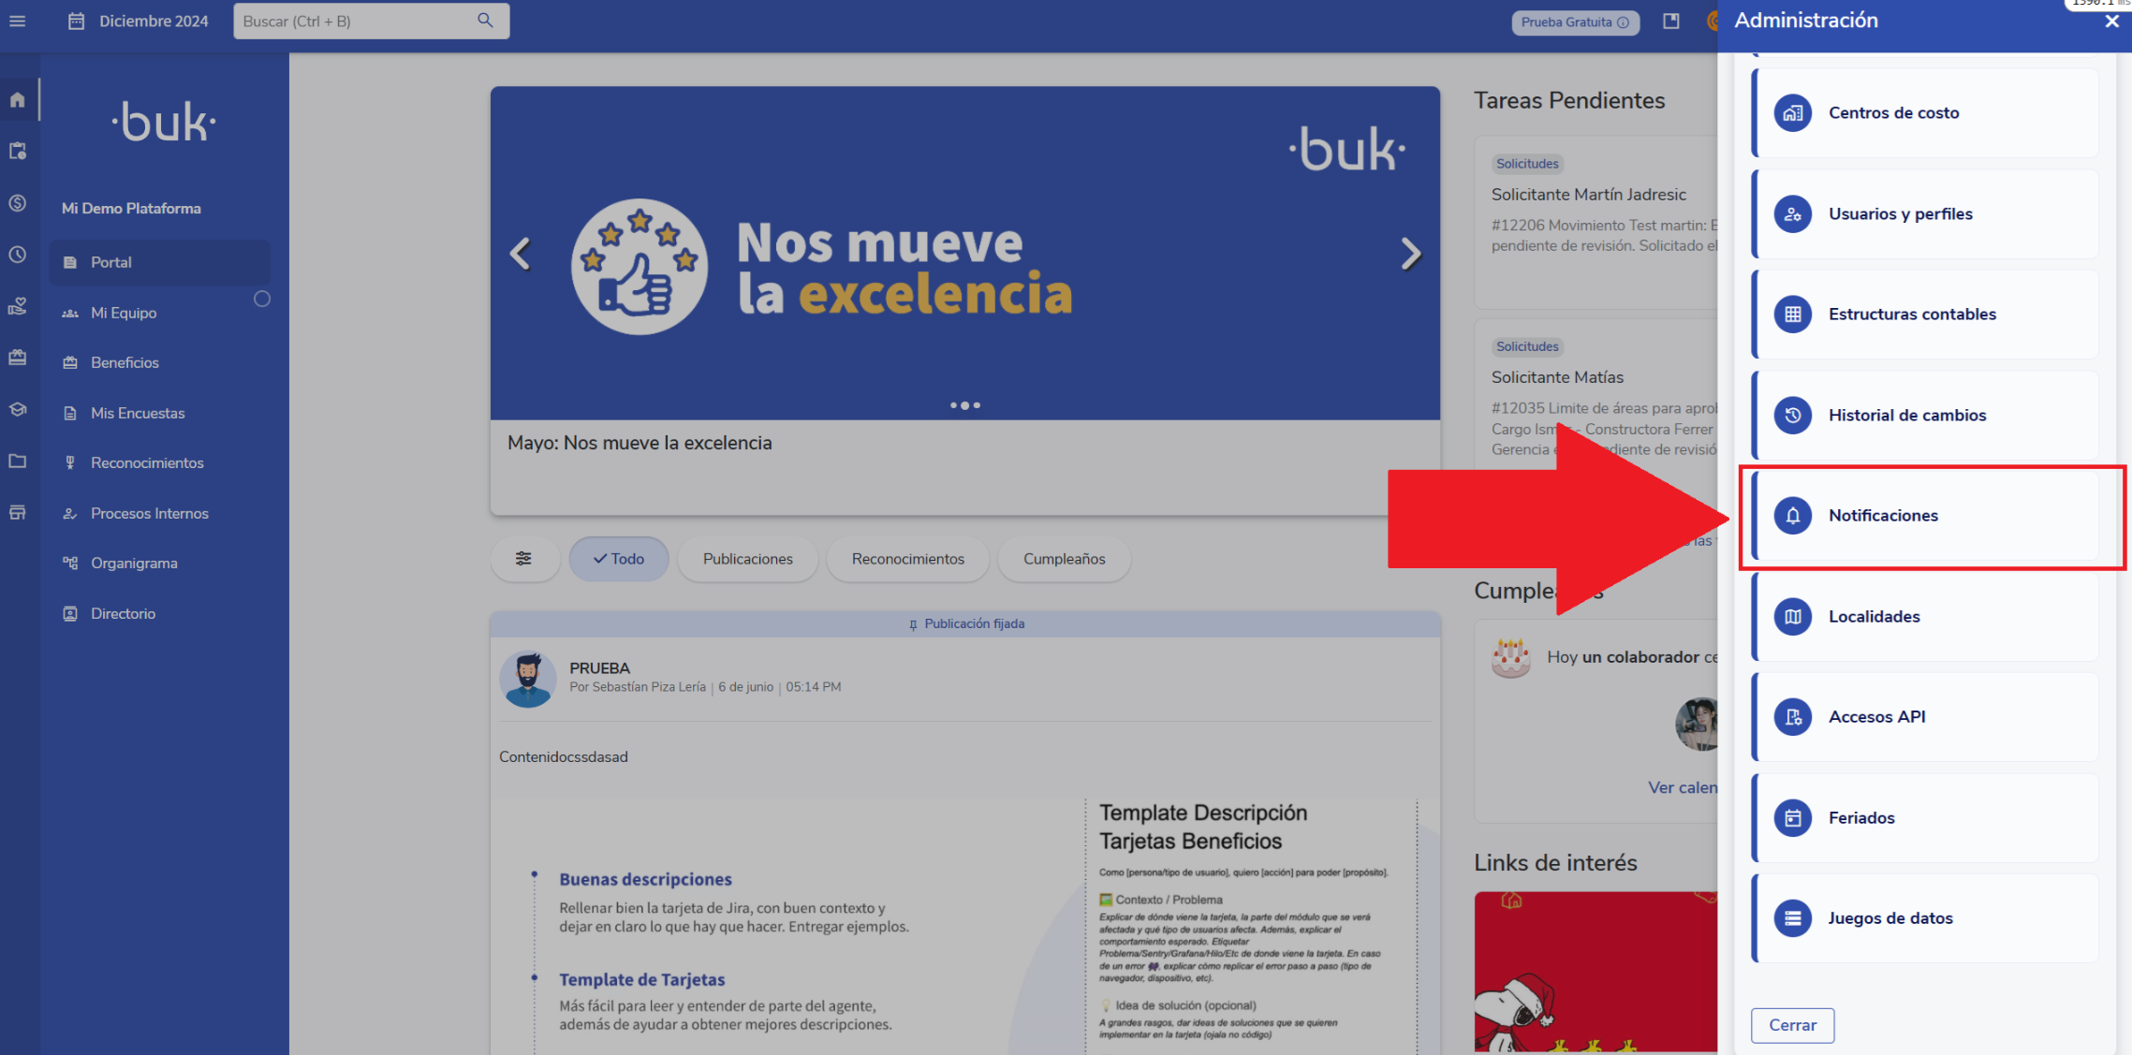Click the clock icon in left rail
The height and width of the screenshot is (1055, 2132).
tap(18, 255)
